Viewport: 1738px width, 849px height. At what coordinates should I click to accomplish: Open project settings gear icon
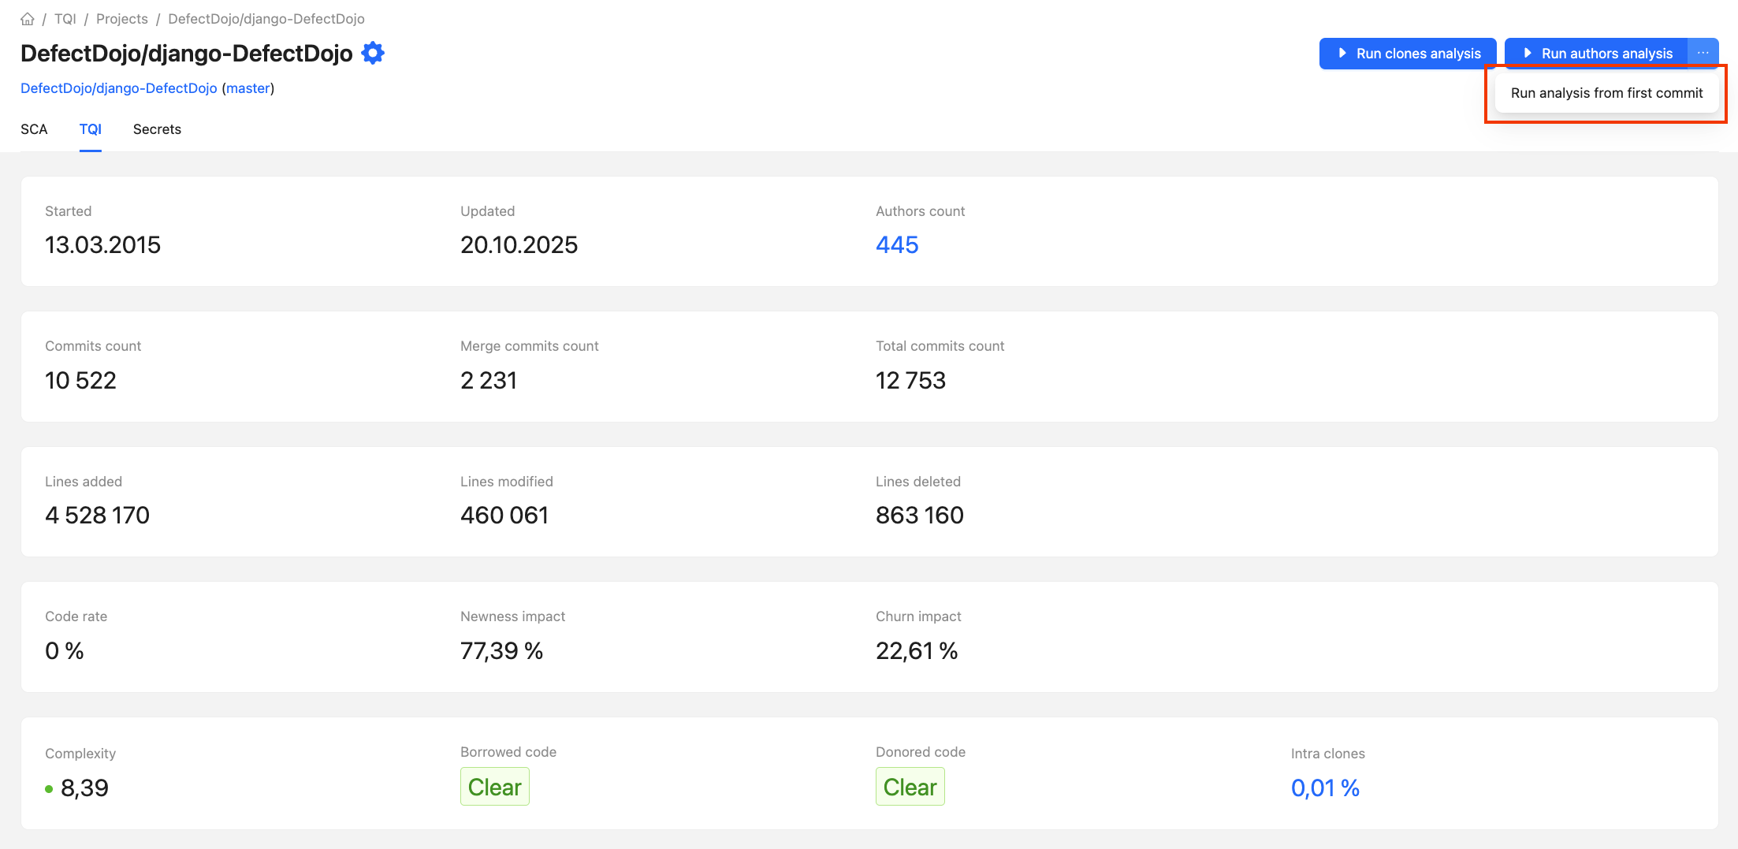pyautogui.click(x=373, y=53)
